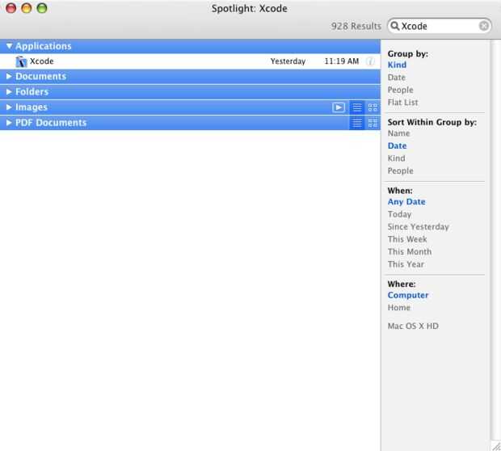
Task: Select the Xcode result row name
Action: coord(41,61)
